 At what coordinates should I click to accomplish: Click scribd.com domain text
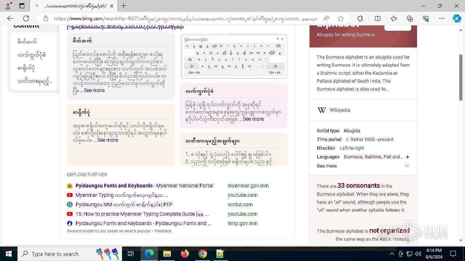coord(240,204)
